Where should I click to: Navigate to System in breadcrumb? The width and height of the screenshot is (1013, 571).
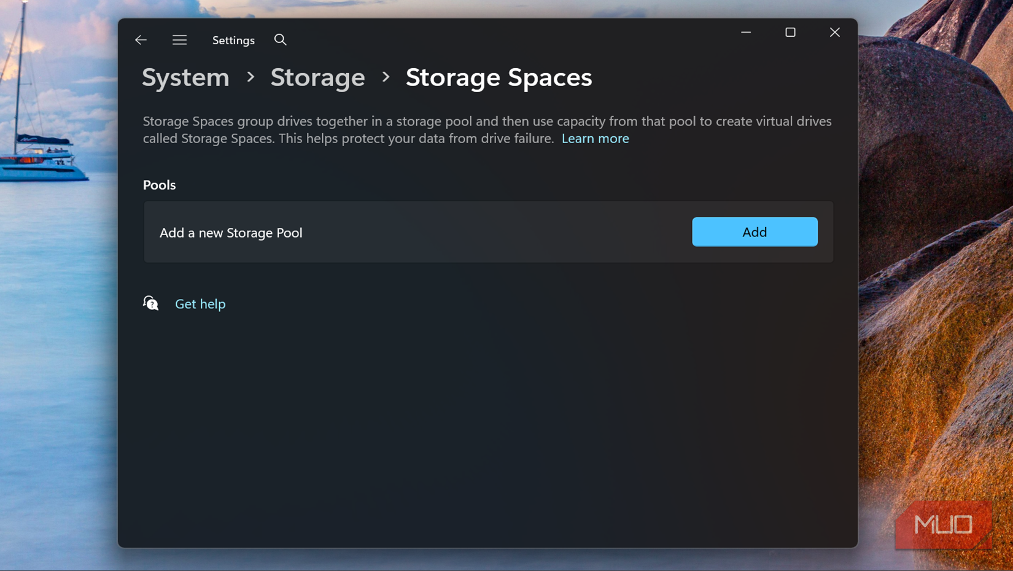[x=185, y=77]
